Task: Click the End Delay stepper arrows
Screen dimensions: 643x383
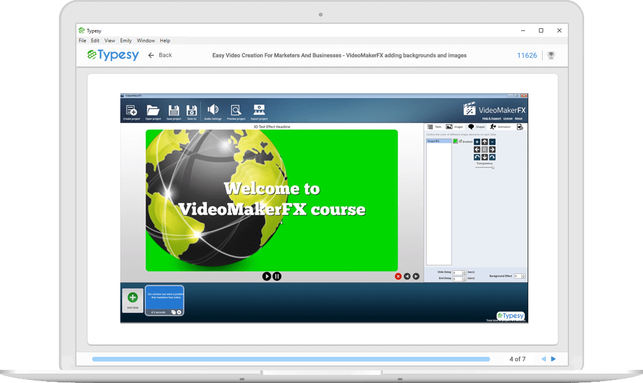Action: point(464,278)
